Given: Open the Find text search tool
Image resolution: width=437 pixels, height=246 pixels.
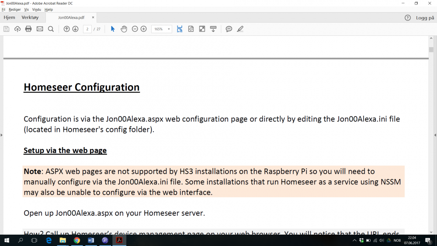Looking at the screenshot, I should tap(51, 29).
